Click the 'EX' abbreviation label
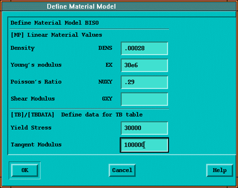Screen dimensions: 238x188 pyautogui.click(x=109, y=65)
